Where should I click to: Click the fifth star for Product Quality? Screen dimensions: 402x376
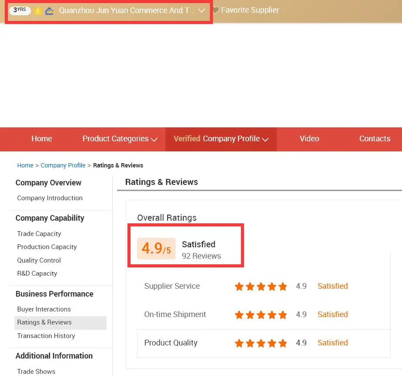[283, 343]
